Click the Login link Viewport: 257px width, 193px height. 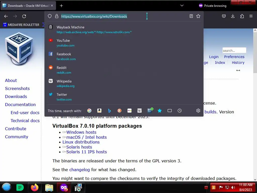[214, 57]
